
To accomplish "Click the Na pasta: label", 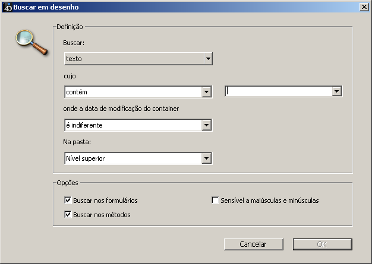I will (76, 143).
